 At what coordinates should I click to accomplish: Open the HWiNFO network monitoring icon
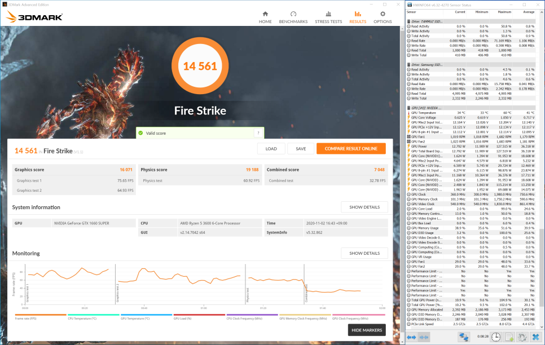click(464, 337)
